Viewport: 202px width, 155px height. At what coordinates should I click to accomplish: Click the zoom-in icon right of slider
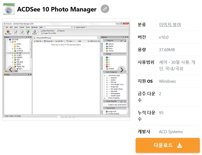click(x=99, y=41)
